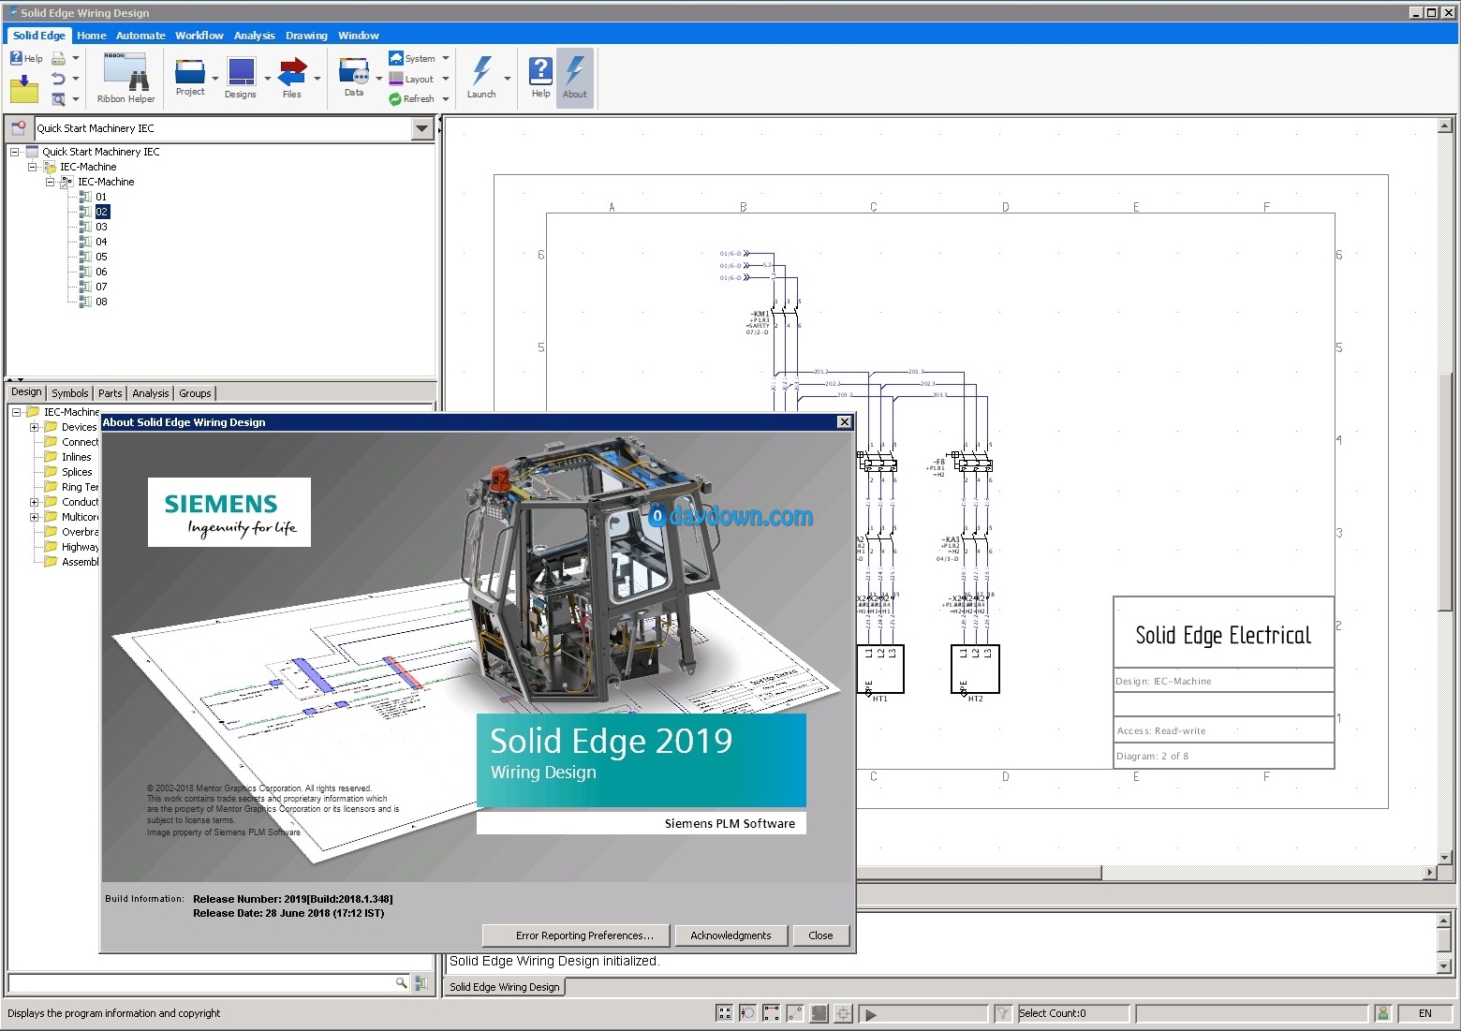Image resolution: width=1461 pixels, height=1031 pixels.
Task: Open the Ribbon Helper tool
Action: [x=125, y=80]
